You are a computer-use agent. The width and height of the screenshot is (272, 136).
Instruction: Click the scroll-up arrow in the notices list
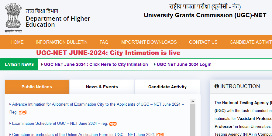click(x=193, y=101)
